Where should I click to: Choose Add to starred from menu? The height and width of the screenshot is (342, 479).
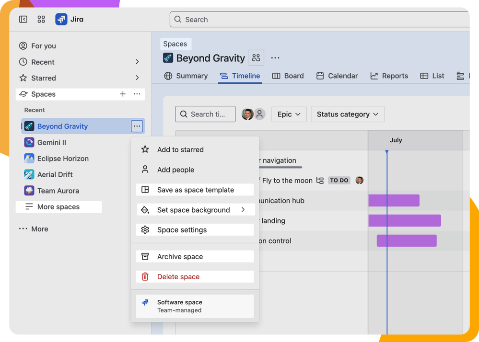click(195, 149)
